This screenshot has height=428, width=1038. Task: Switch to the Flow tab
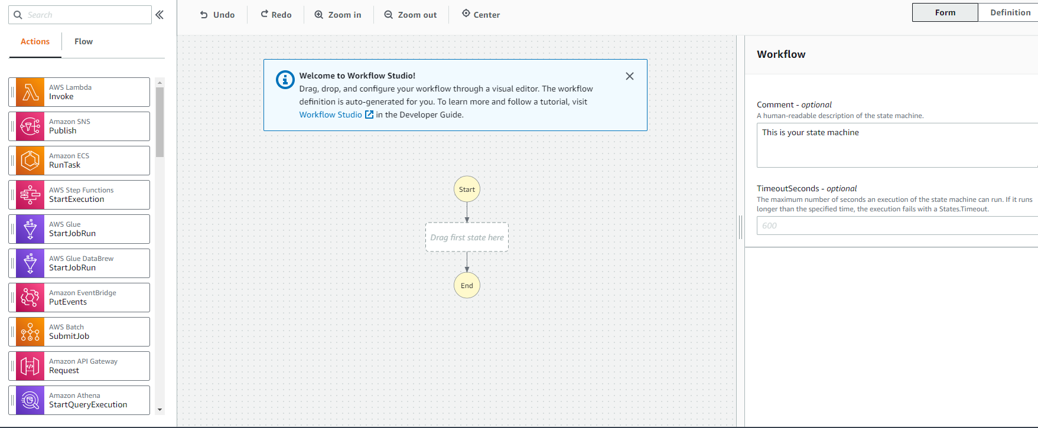(83, 41)
